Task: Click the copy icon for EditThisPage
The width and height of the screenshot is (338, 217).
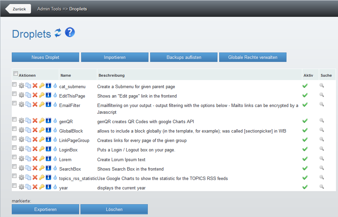Action: click(28, 95)
